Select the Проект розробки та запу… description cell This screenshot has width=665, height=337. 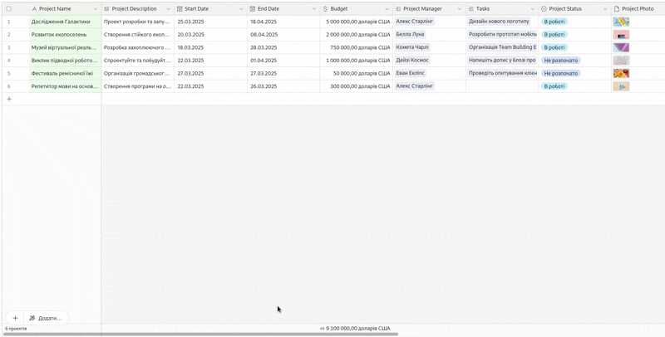[x=138, y=22]
